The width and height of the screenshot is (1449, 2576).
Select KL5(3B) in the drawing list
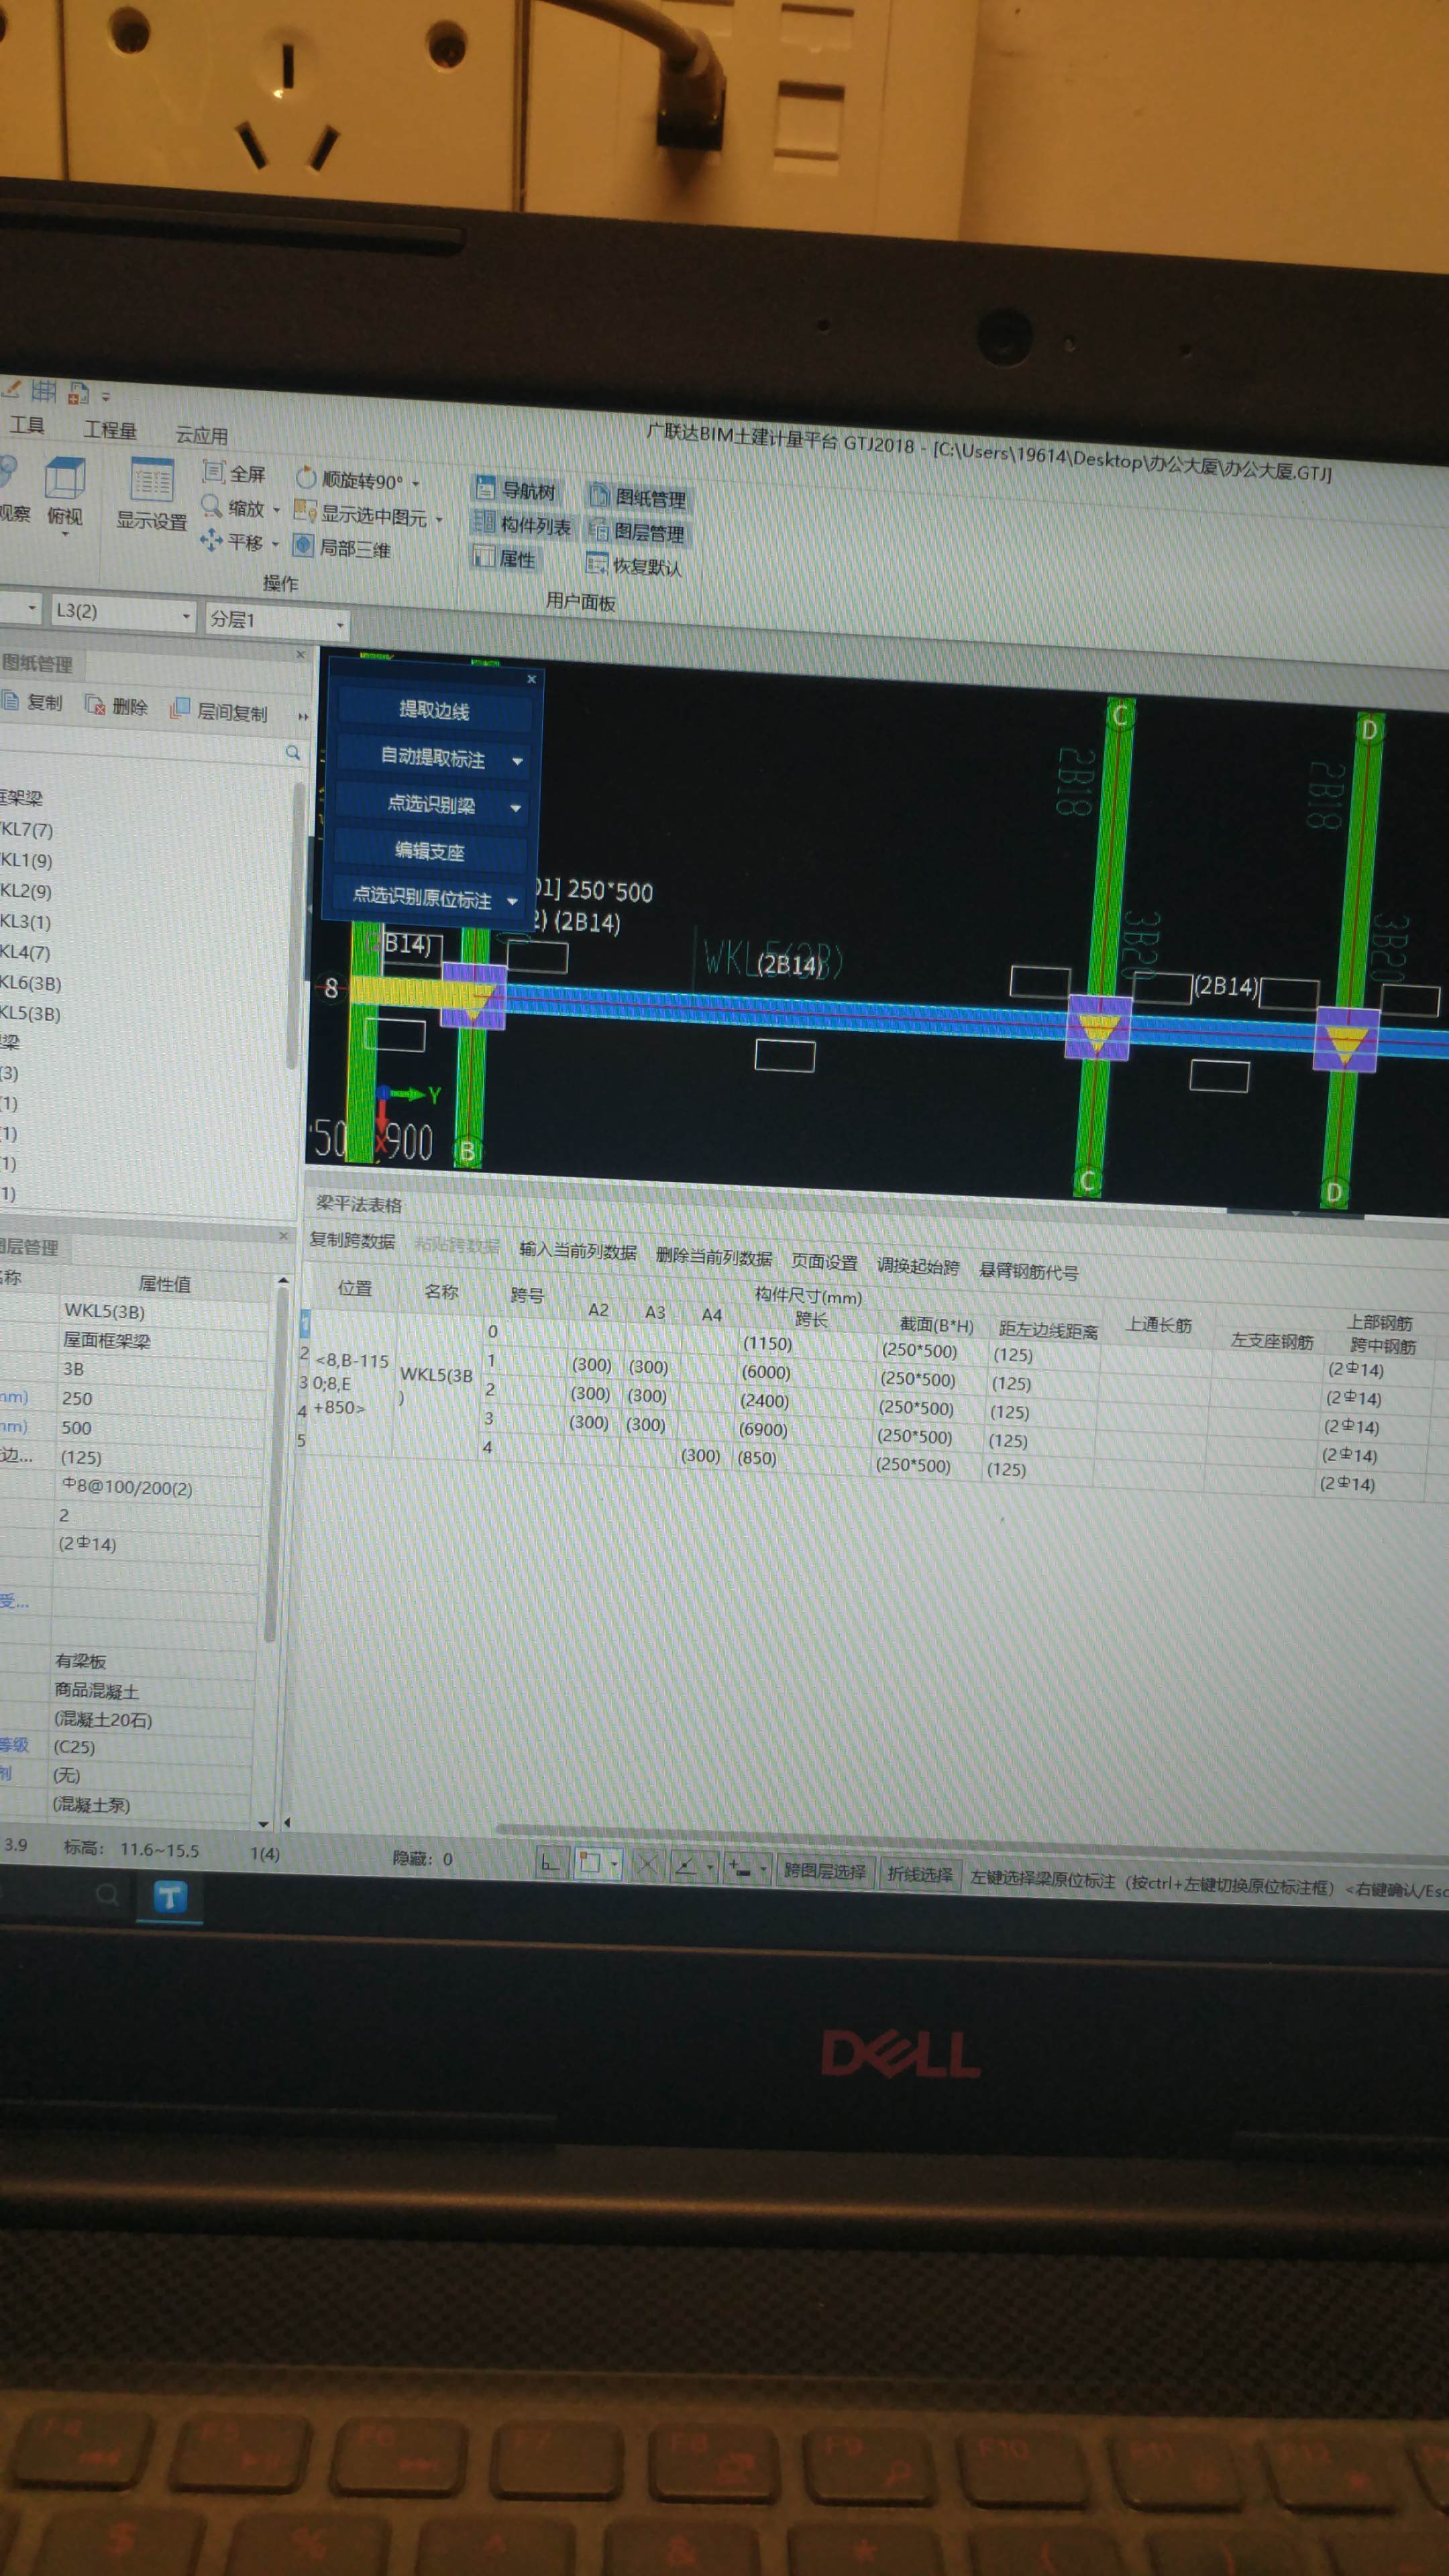(x=30, y=1013)
